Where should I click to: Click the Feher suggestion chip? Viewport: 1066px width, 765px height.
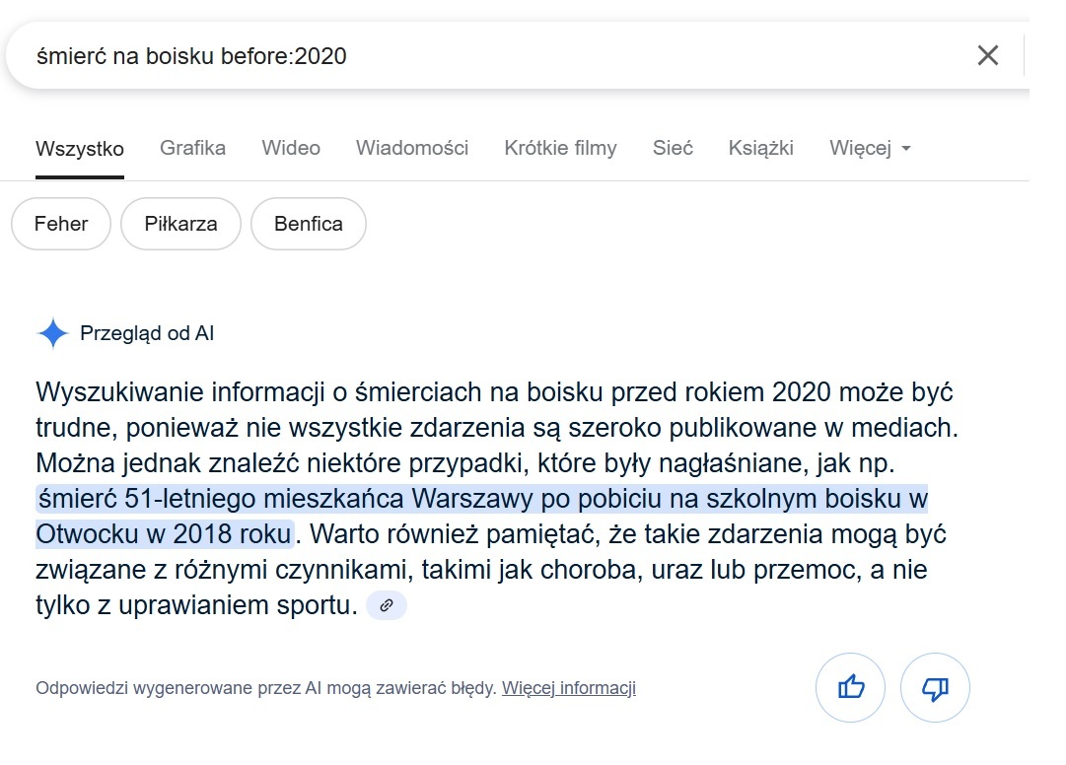point(61,224)
